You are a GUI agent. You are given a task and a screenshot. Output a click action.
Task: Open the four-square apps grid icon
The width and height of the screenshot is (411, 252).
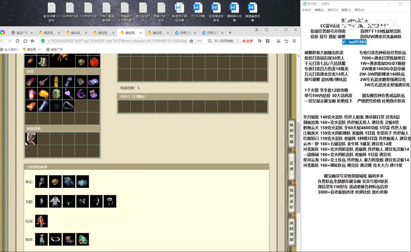point(267,41)
